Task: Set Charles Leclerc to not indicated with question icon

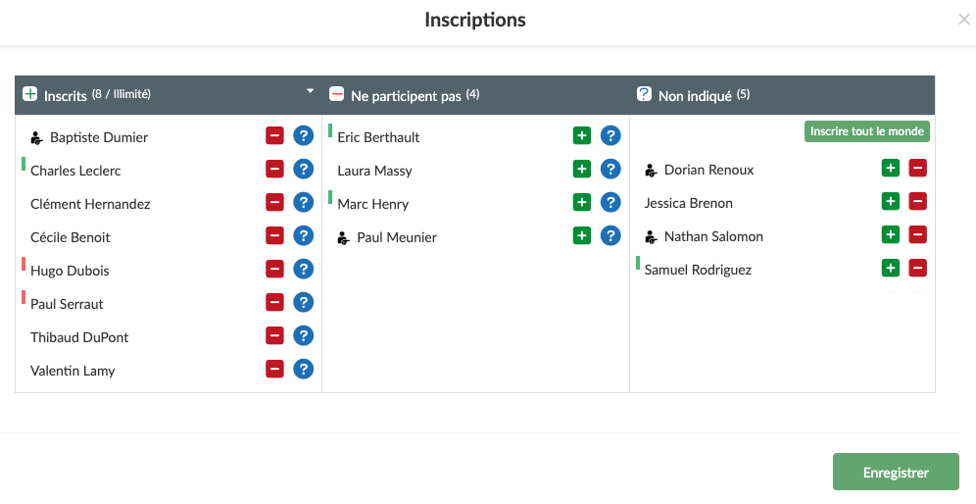Action: 304,170
